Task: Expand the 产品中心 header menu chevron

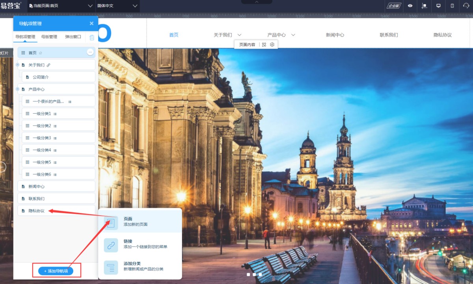Action: (x=293, y=35)
